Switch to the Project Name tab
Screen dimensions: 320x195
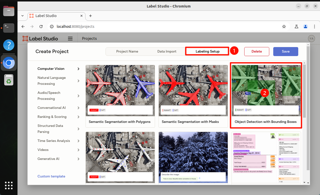point(127,51)
